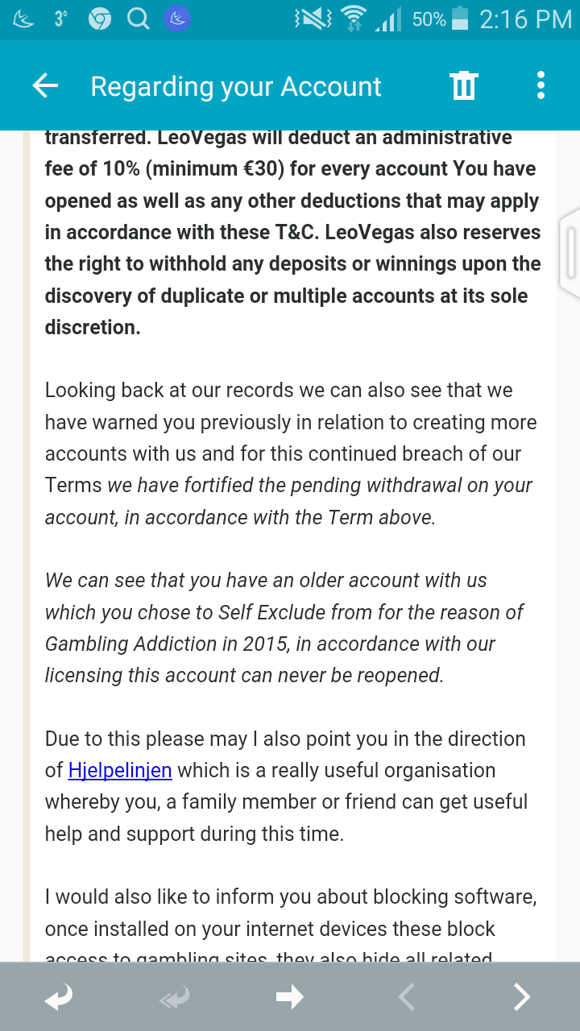Tap the magnifier icon in status bar
The image size is (580, 1031).
click(x=138, y=19)
